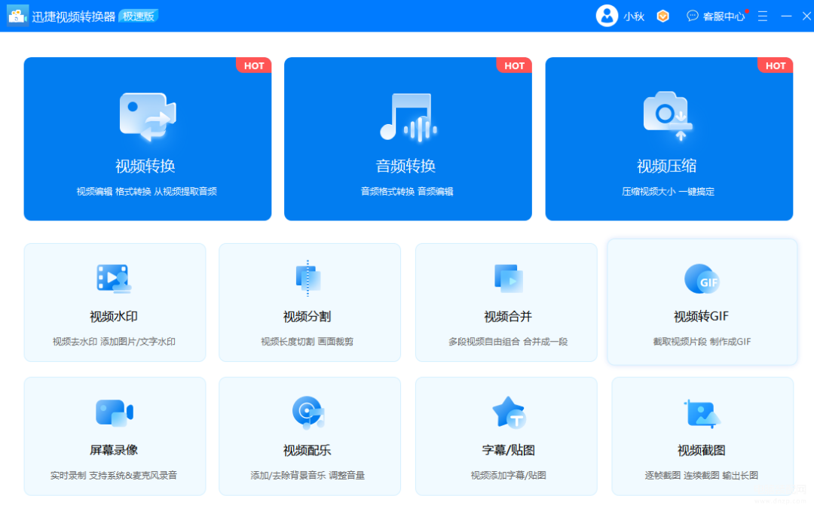Screen dimensions: 814x511
Task: Click text 视频长度切割 画面裁剪
Action: point(307,342)
